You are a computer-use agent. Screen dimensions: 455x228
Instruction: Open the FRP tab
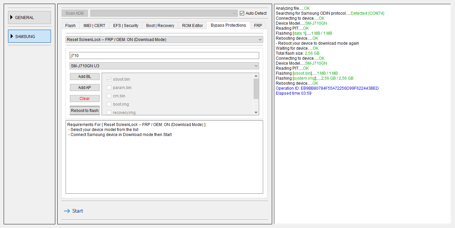click(x=258, y=26)
